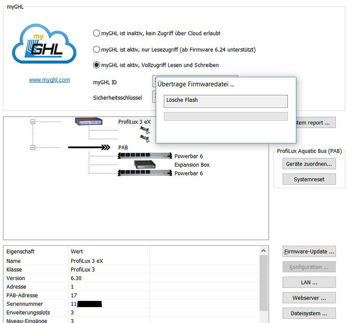Click the second expansion card icon
Viewport: 353px width, 323px height.
pyautogui.click(x=143, y=138)
